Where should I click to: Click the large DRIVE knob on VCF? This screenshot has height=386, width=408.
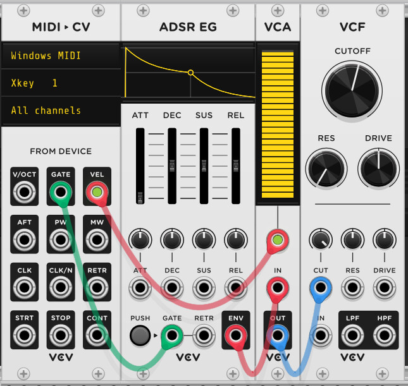pos(378,169)
